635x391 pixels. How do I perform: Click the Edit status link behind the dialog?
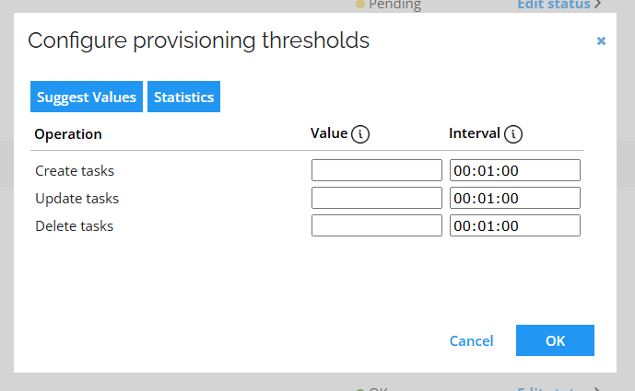coord(553,5)
